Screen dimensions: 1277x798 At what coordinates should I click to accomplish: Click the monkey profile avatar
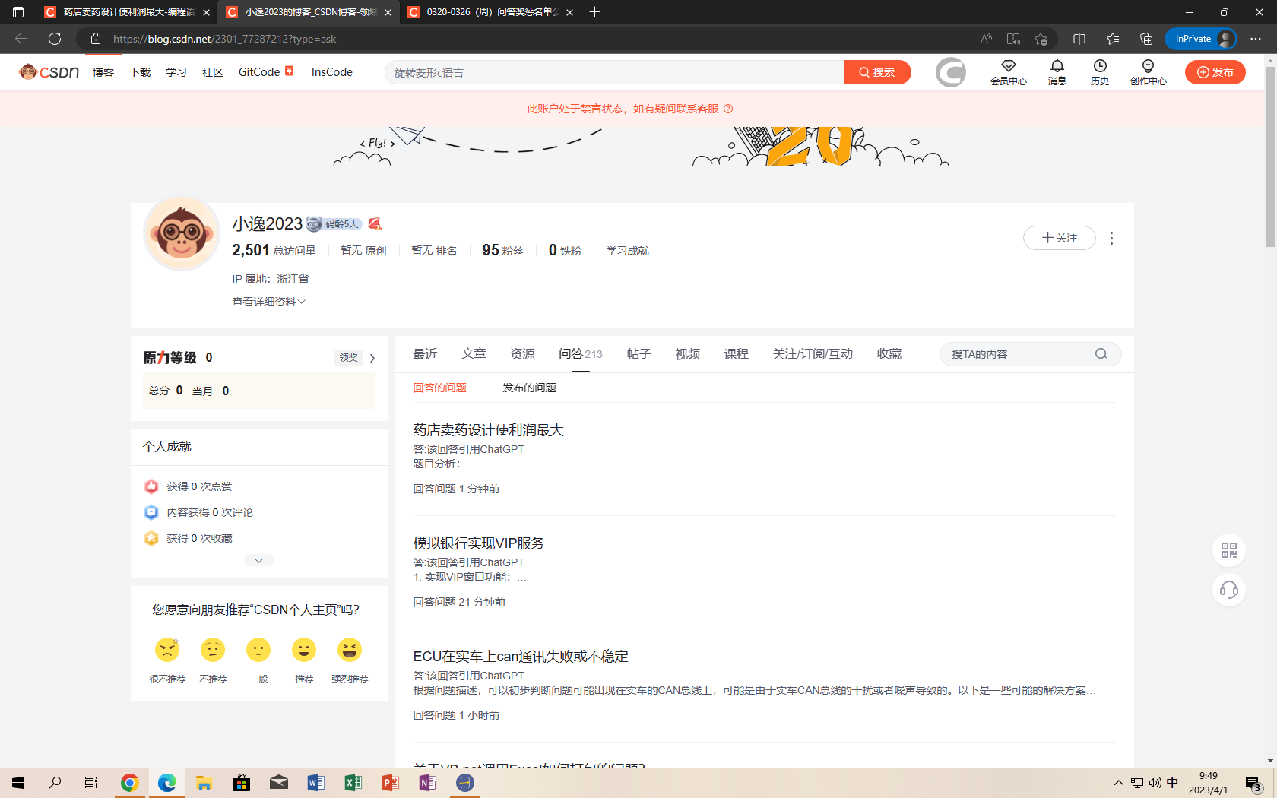coord(182,233)
